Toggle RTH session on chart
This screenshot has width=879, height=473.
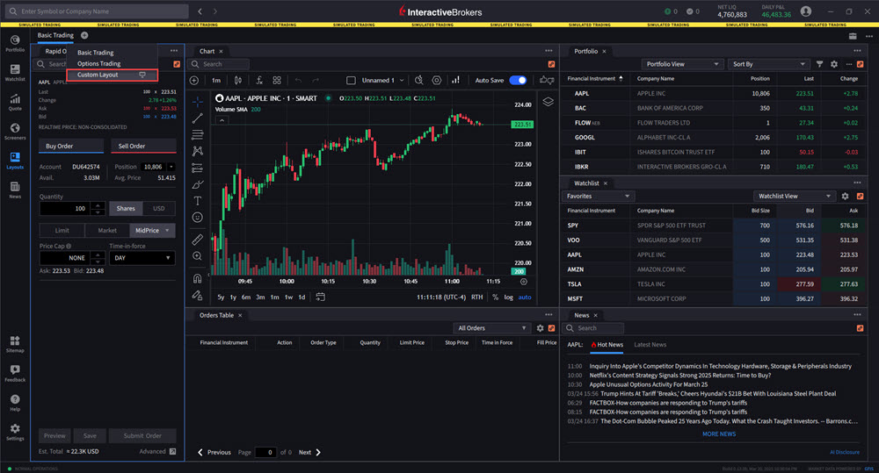(477, 297)
